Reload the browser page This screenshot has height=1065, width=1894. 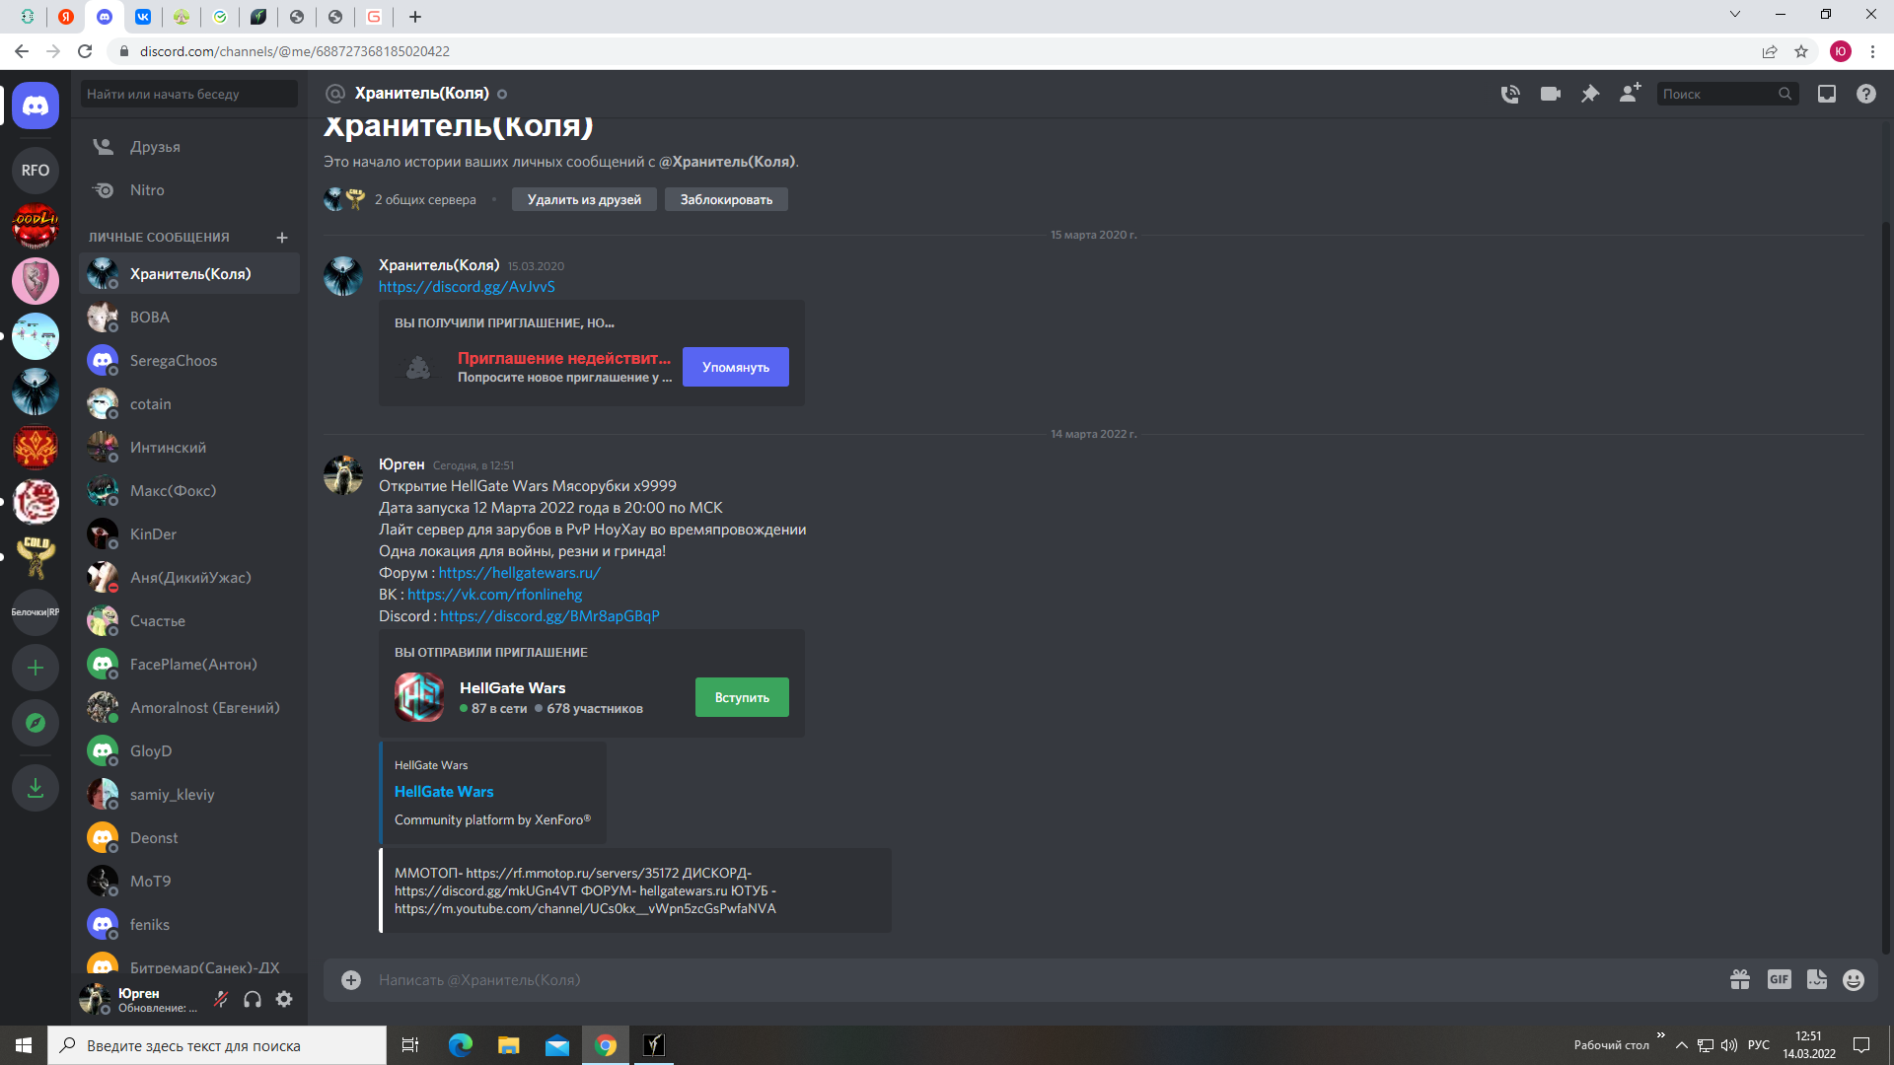pyautogui.click(x=85, y=51)
